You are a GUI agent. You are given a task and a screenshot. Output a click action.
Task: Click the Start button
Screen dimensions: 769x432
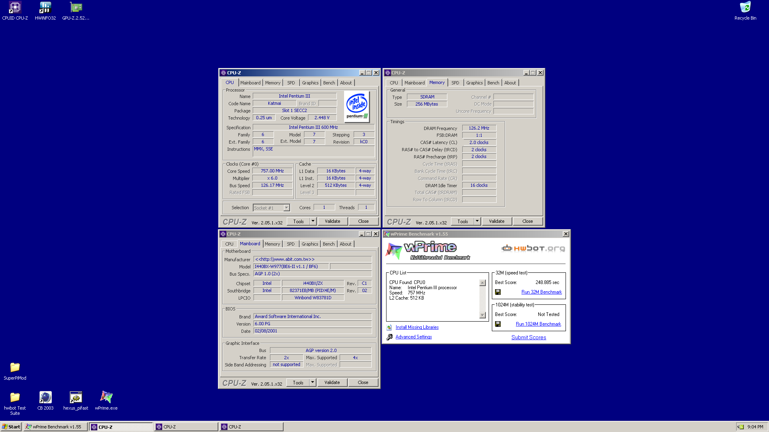(11, 427)
